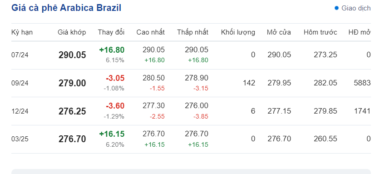The image size is (380, 174).
Task: Sort by the Kỳ hạn column header
Action: [x=22, y=32]
